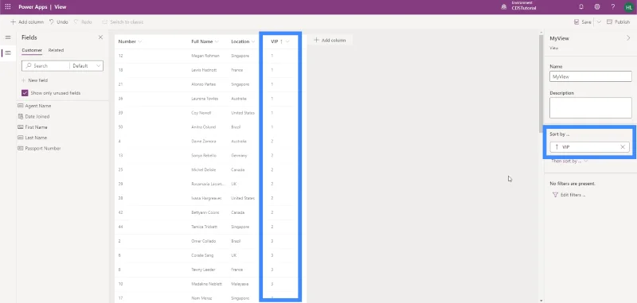Select Agent Name in the fields list
The image size is (637, 303).
click(x=38, y=106)
